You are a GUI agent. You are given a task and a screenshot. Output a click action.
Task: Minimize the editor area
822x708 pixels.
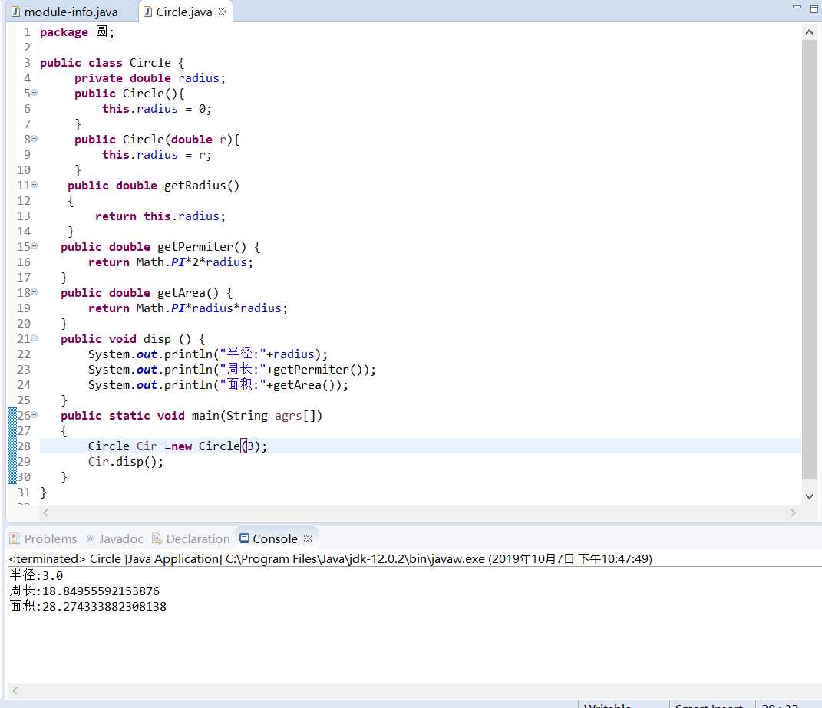796,8
